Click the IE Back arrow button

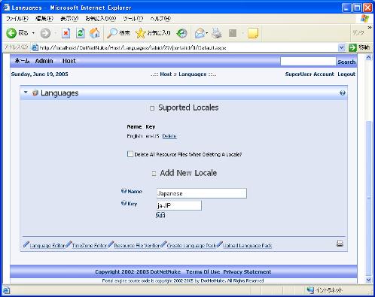(11, 33)
